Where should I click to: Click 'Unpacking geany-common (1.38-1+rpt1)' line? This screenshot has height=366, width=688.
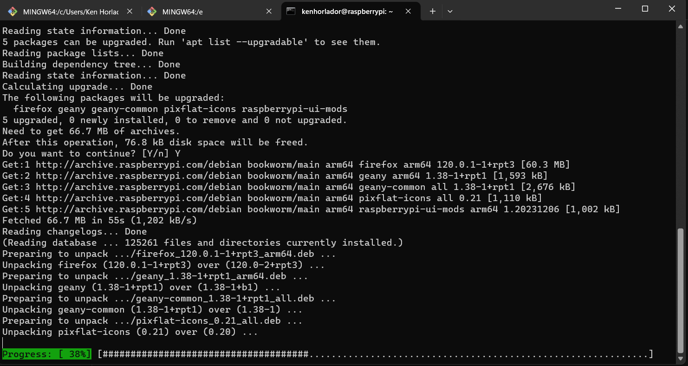coord(152,310)
